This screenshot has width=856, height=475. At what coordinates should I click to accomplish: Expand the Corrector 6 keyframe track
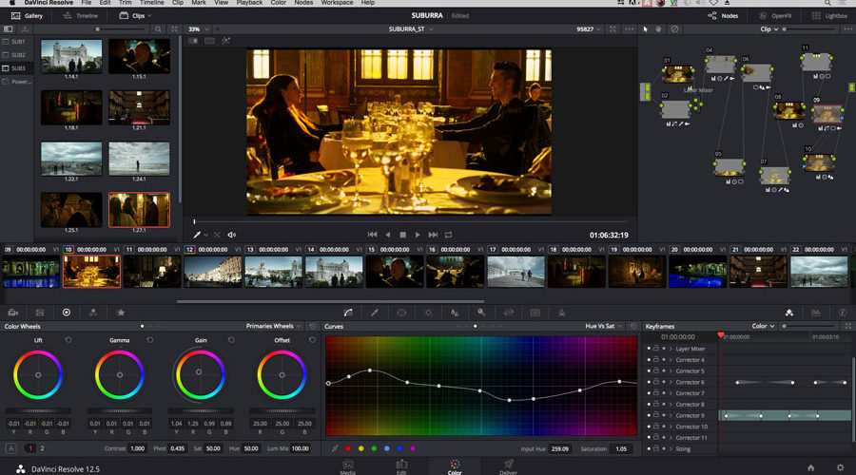click(x=671, y=382)
